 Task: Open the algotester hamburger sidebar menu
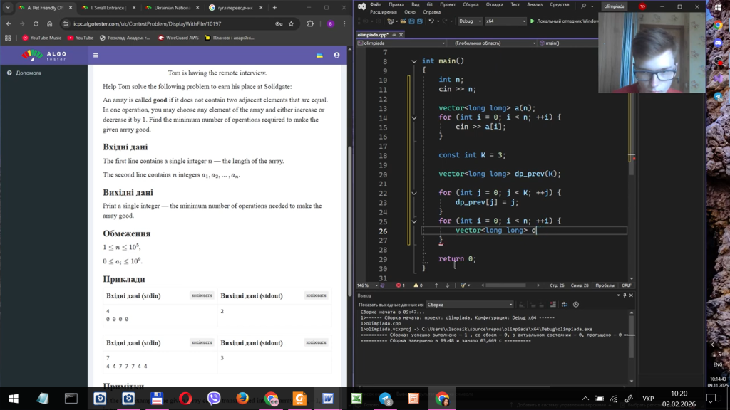tap(96, 55)
